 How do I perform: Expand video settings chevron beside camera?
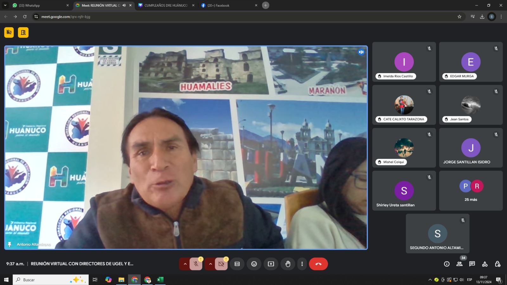coord(210,264)
